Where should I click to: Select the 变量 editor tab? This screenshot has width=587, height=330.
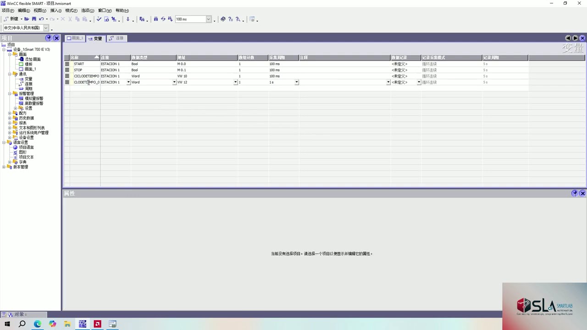(x=95, y=38)
